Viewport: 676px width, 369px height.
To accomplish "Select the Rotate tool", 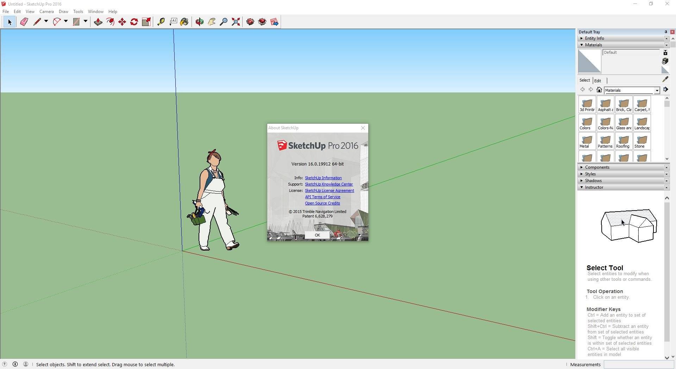I will click(134, 22).
